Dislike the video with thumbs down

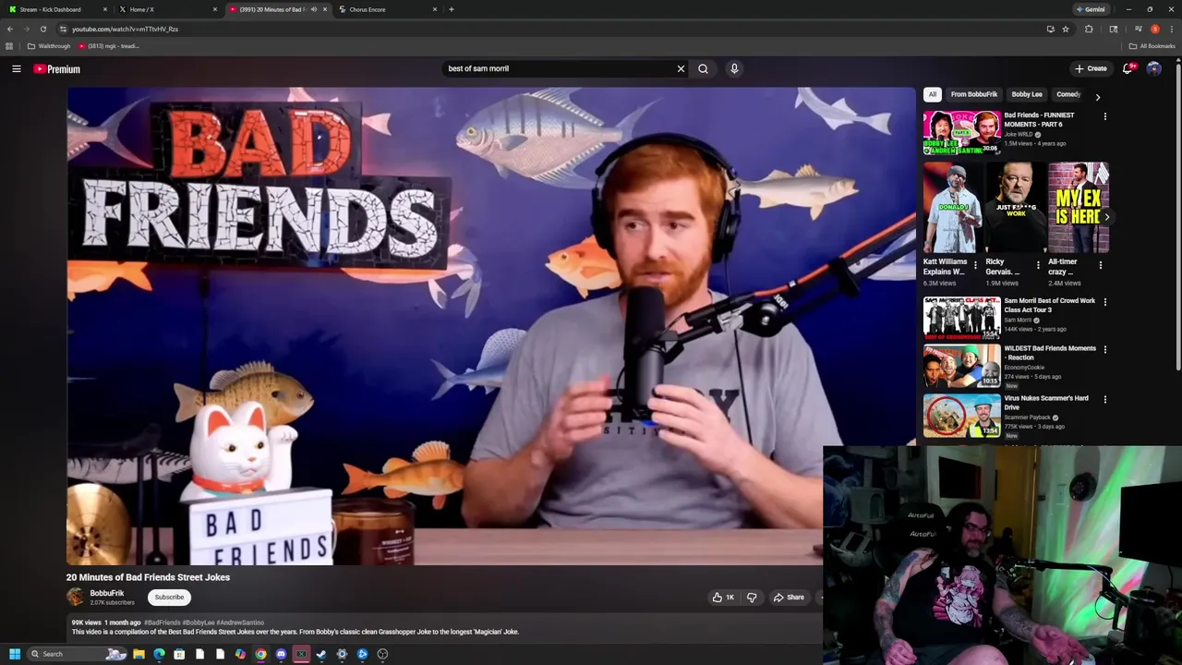(x=752, y=598)
